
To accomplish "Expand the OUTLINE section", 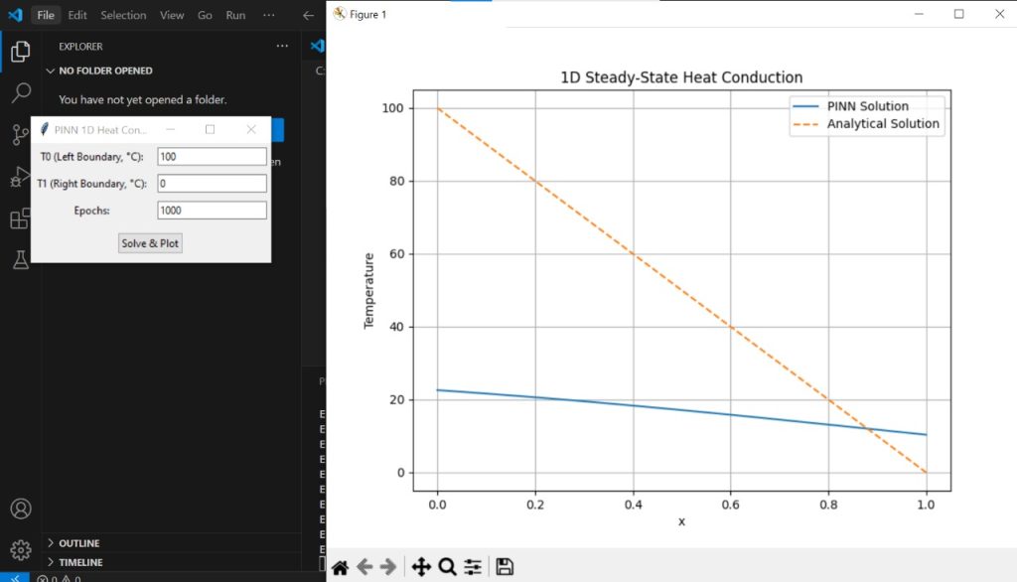I will pos(79,543).
